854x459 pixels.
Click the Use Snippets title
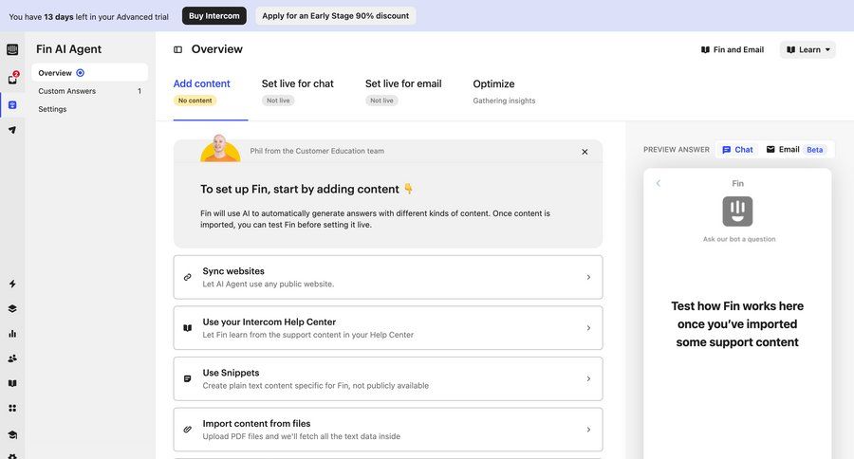[x=231, y=373]
